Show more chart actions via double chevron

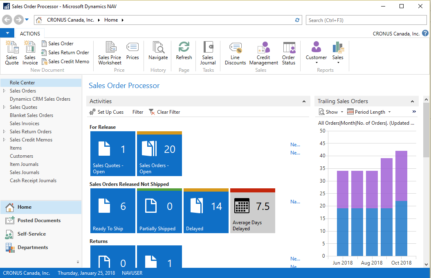point(414,111)
